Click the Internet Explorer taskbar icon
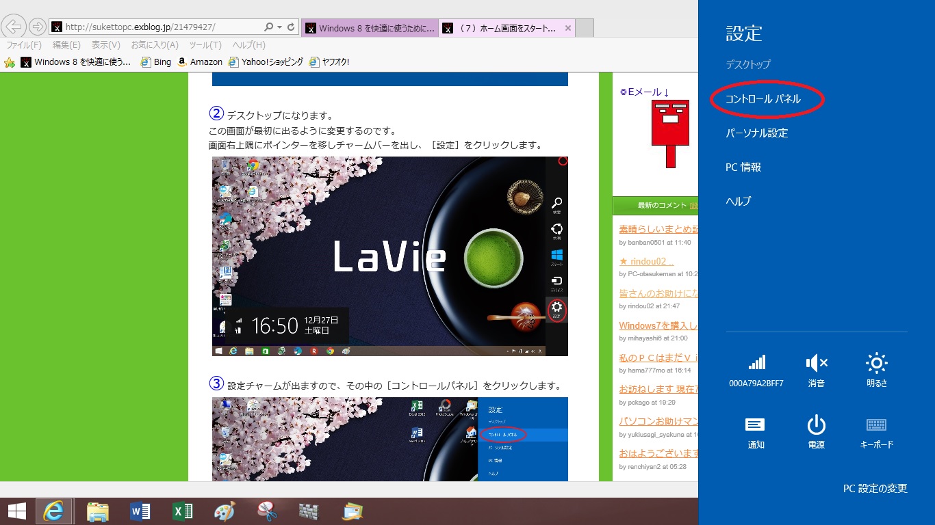The width and height of the screenshot is (935, 525). (55, 511)
